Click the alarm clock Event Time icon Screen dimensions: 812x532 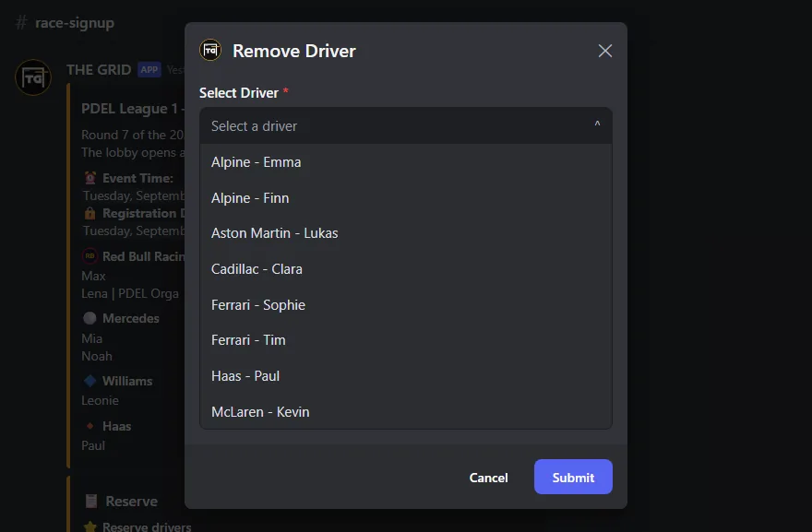90,178
